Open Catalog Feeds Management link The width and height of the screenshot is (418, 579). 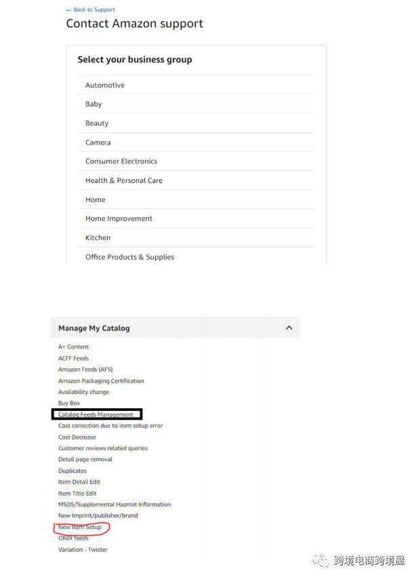[96, 415]
